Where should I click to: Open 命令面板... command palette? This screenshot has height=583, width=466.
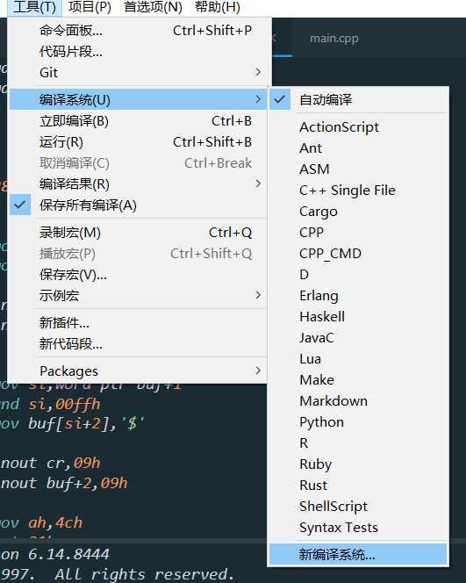pos(139,31)
